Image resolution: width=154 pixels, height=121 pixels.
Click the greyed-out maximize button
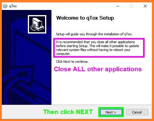click(x=131, y=6)
